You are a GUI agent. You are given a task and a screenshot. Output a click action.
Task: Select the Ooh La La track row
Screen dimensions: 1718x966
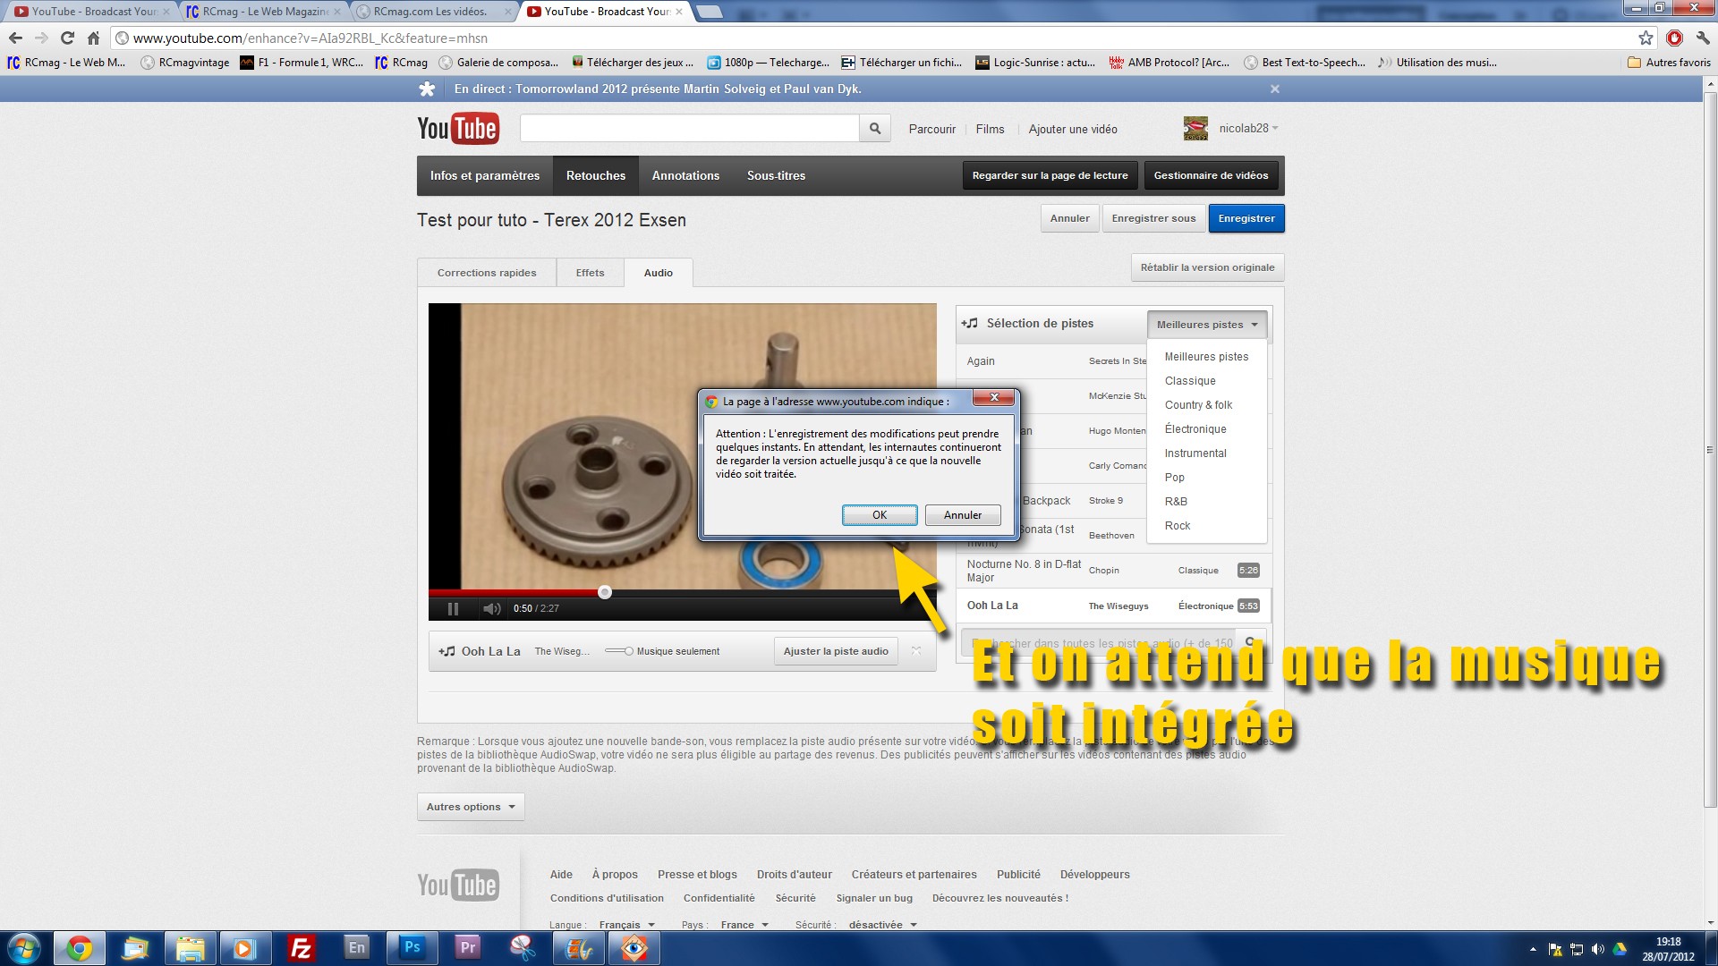(x=1113, y=606)
